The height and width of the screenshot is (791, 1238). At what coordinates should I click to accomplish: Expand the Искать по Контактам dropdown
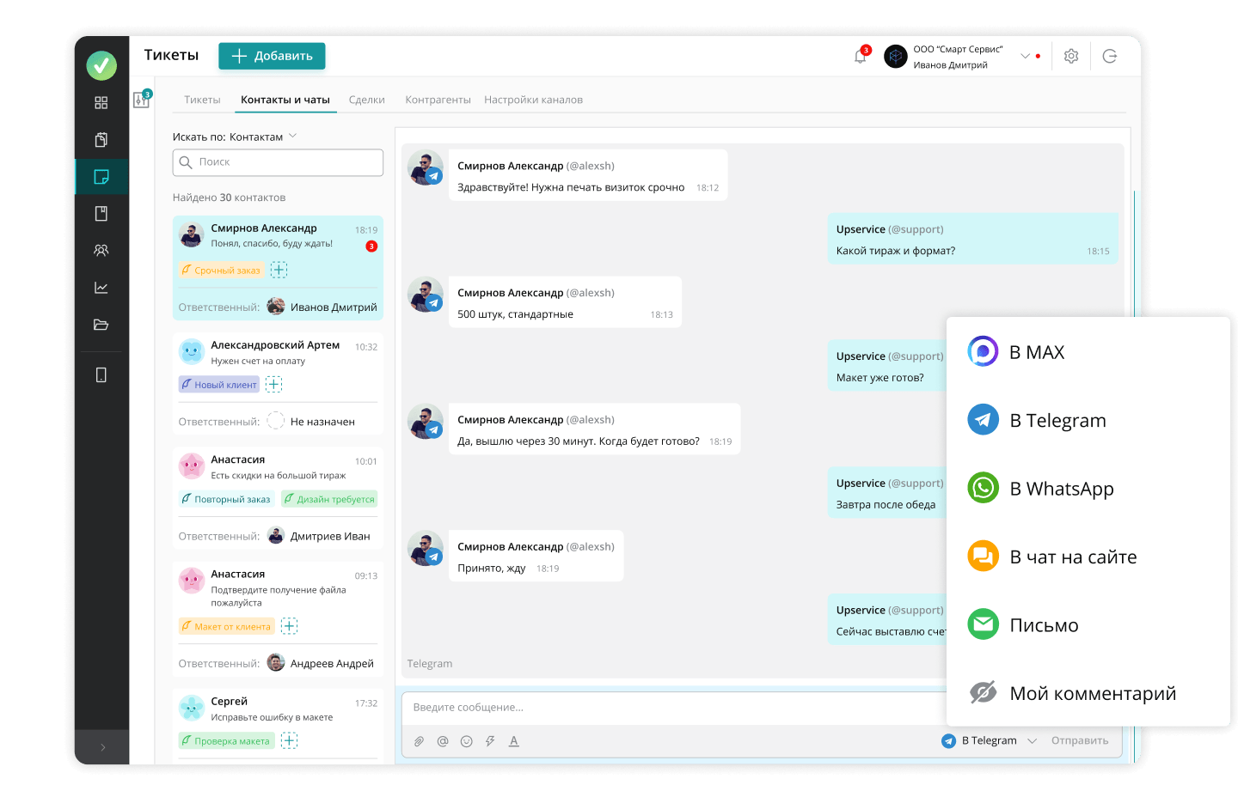click(292, 137)
